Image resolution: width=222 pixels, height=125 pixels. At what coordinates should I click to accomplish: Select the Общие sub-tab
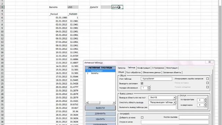(121, 72)
